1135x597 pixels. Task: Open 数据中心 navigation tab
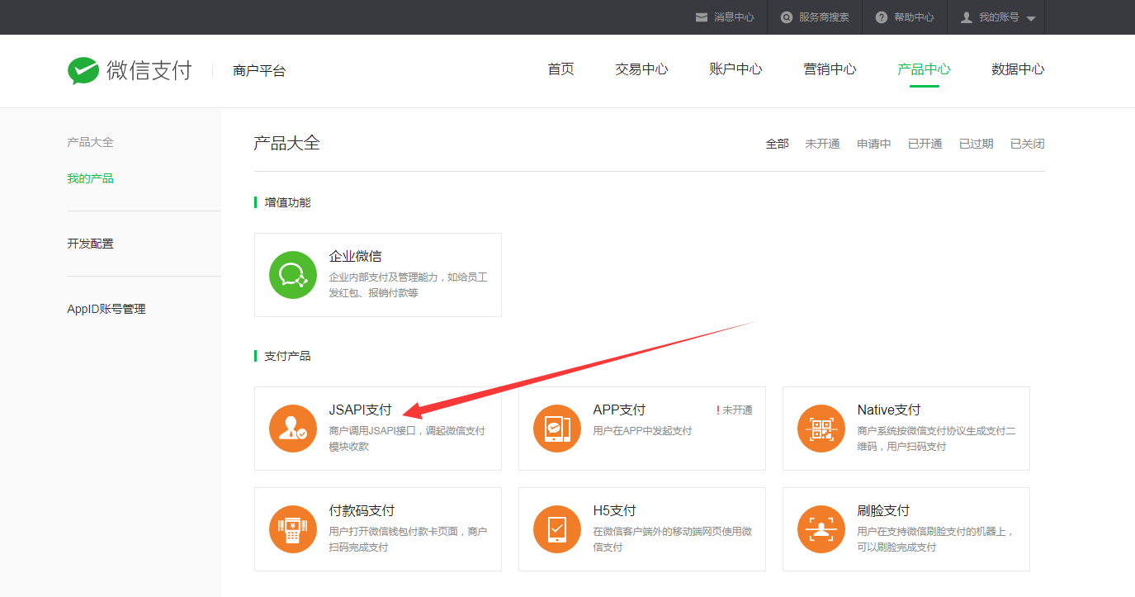click(1018, 69)
